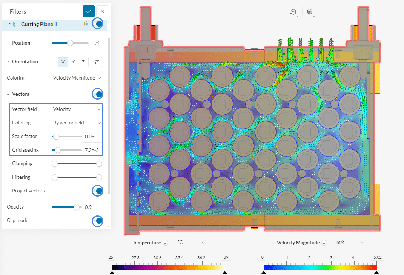Select the Z orientation axis
The width and height of the screenshot is (404, 275).
pyautogui.click(x=83, y=62)
